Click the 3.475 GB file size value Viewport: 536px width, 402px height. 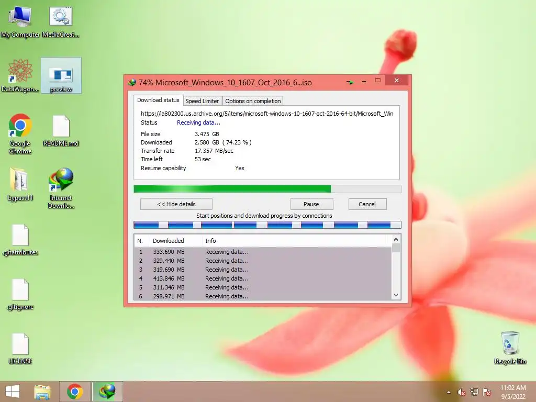207,134
